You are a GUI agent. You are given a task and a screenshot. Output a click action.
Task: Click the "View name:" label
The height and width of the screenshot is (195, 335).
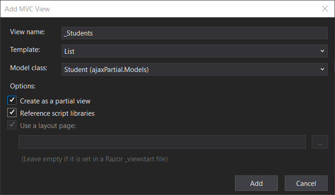click(x=27, y=32)
